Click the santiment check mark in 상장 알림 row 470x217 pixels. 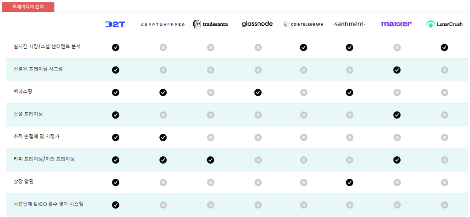349,183
